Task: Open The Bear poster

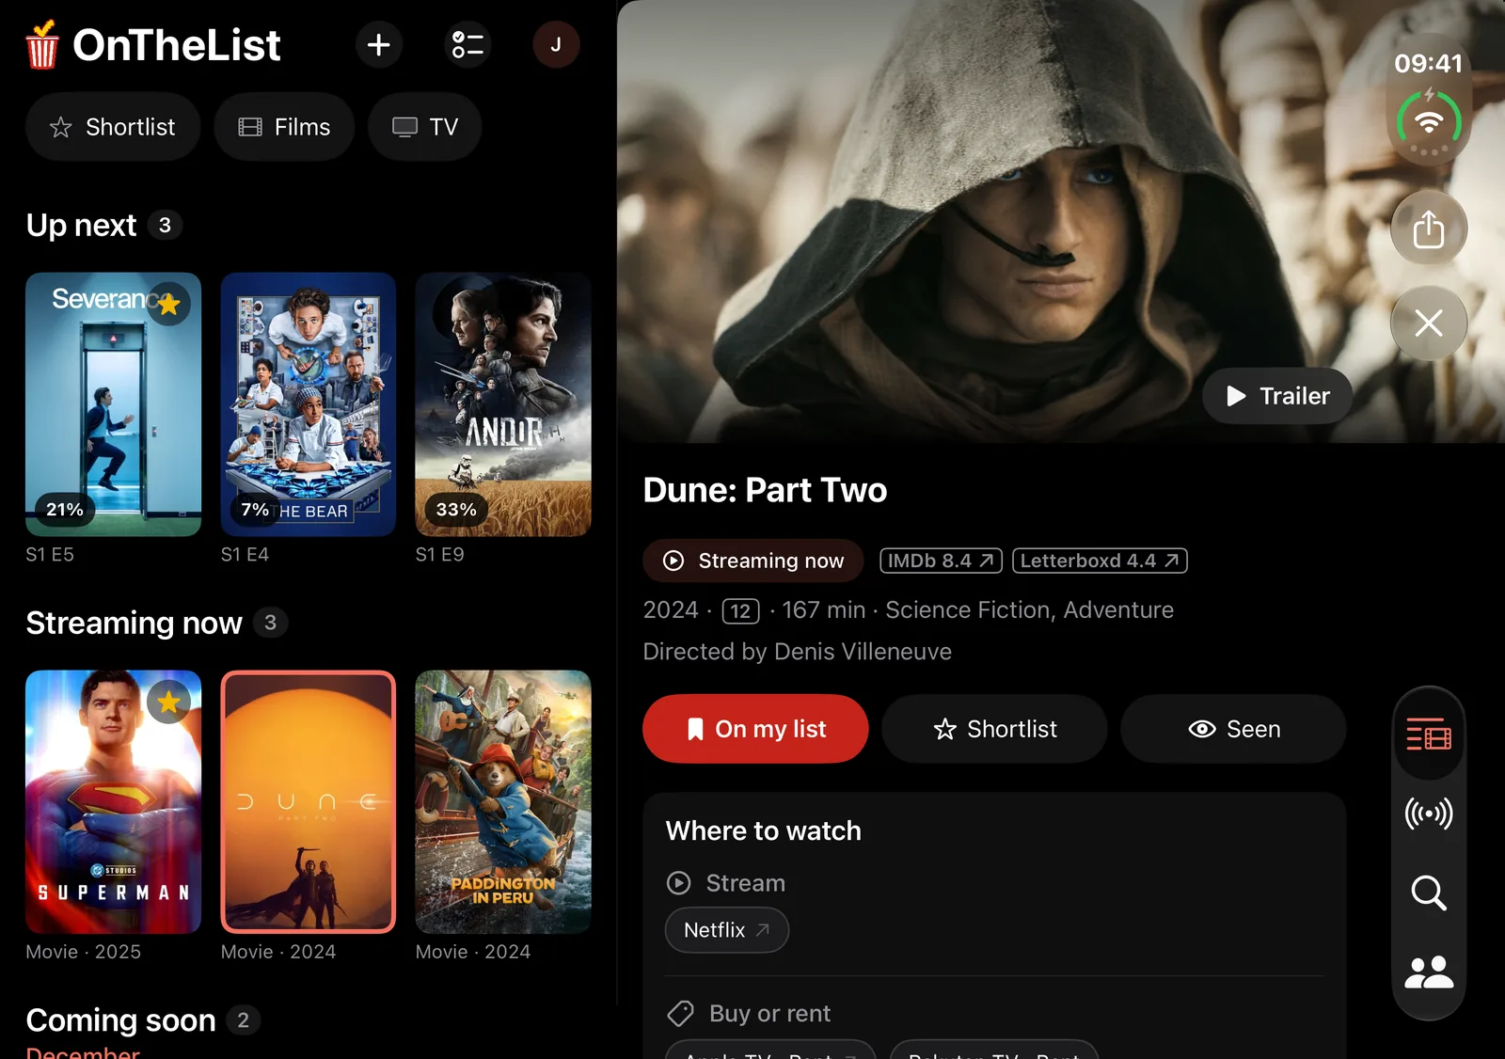Action: [309, 404]
